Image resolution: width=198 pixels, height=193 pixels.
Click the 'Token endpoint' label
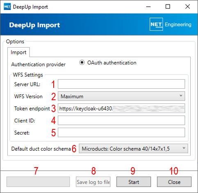coord(32,108)
